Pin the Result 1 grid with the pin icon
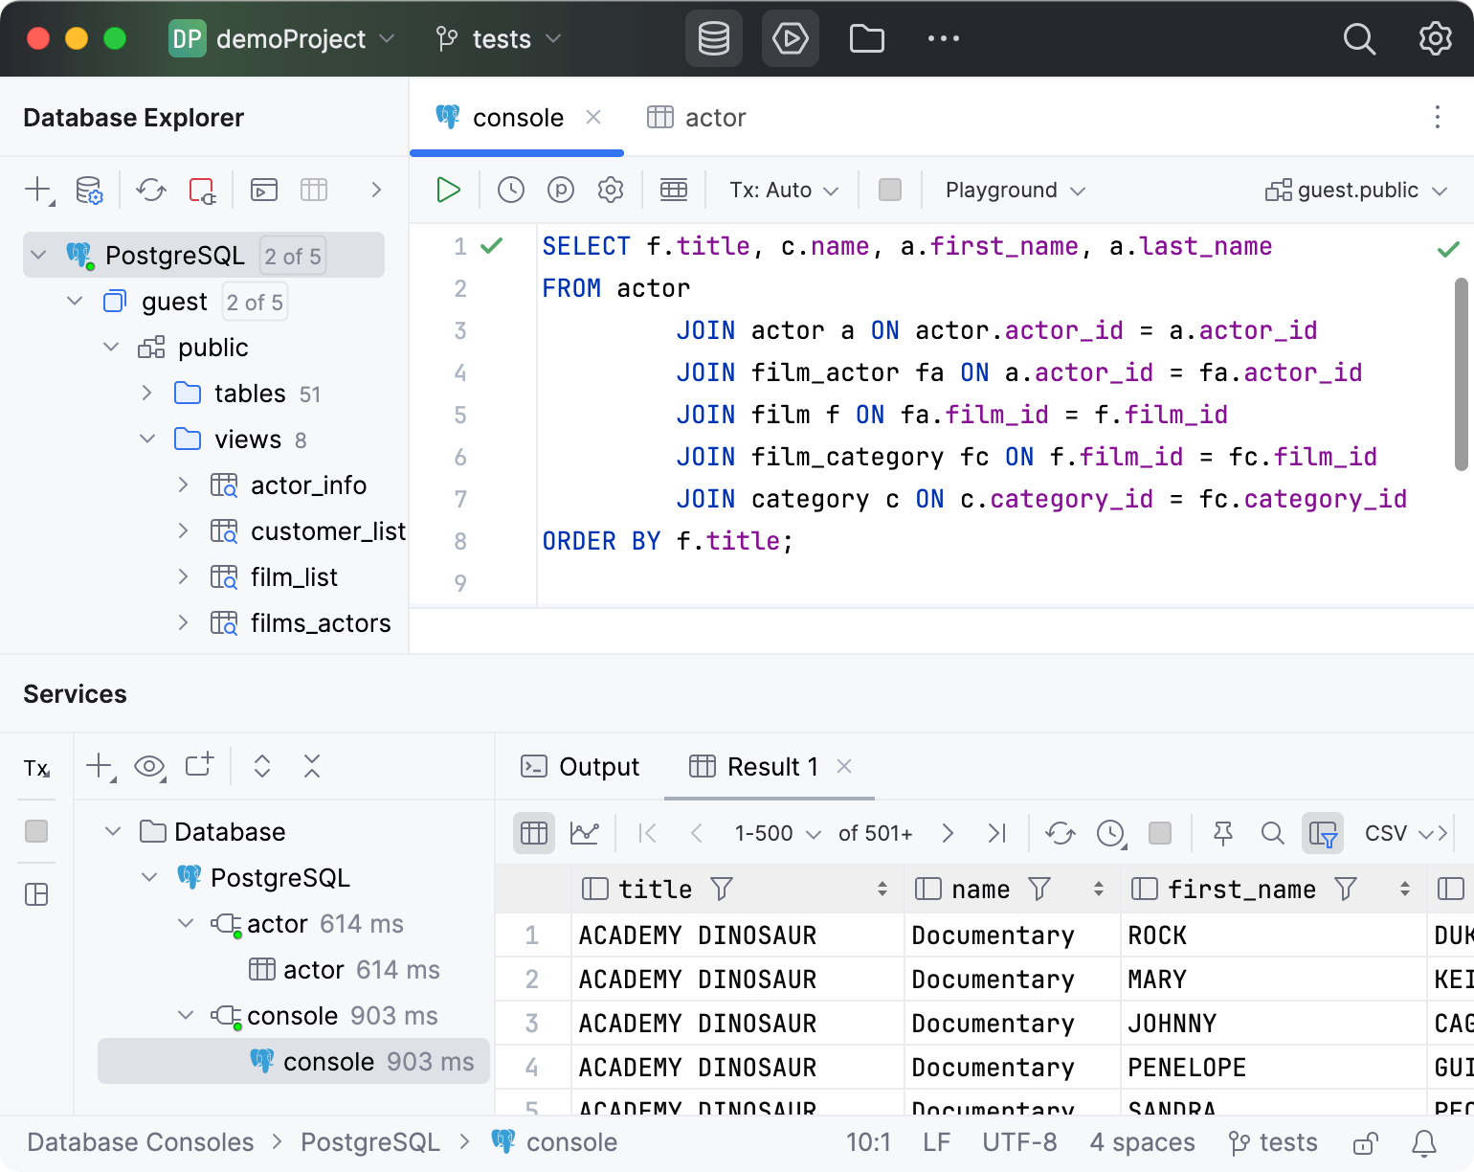 coord(1222,833)
